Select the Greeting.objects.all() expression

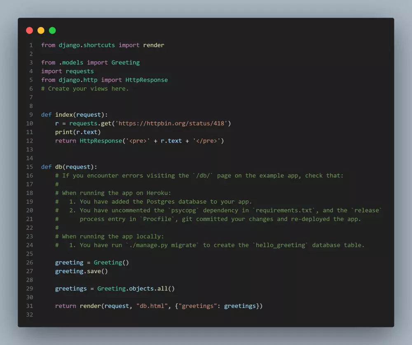coord(136,288)
